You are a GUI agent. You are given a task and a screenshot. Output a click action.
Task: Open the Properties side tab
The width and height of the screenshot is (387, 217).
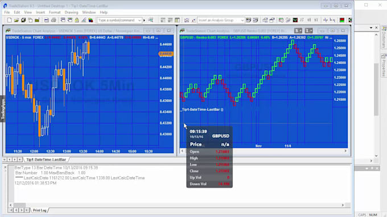pos(384,65)
